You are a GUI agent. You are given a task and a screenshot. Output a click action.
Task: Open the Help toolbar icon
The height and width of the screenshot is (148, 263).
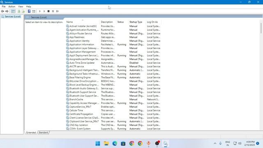click(x=29, y=11)
